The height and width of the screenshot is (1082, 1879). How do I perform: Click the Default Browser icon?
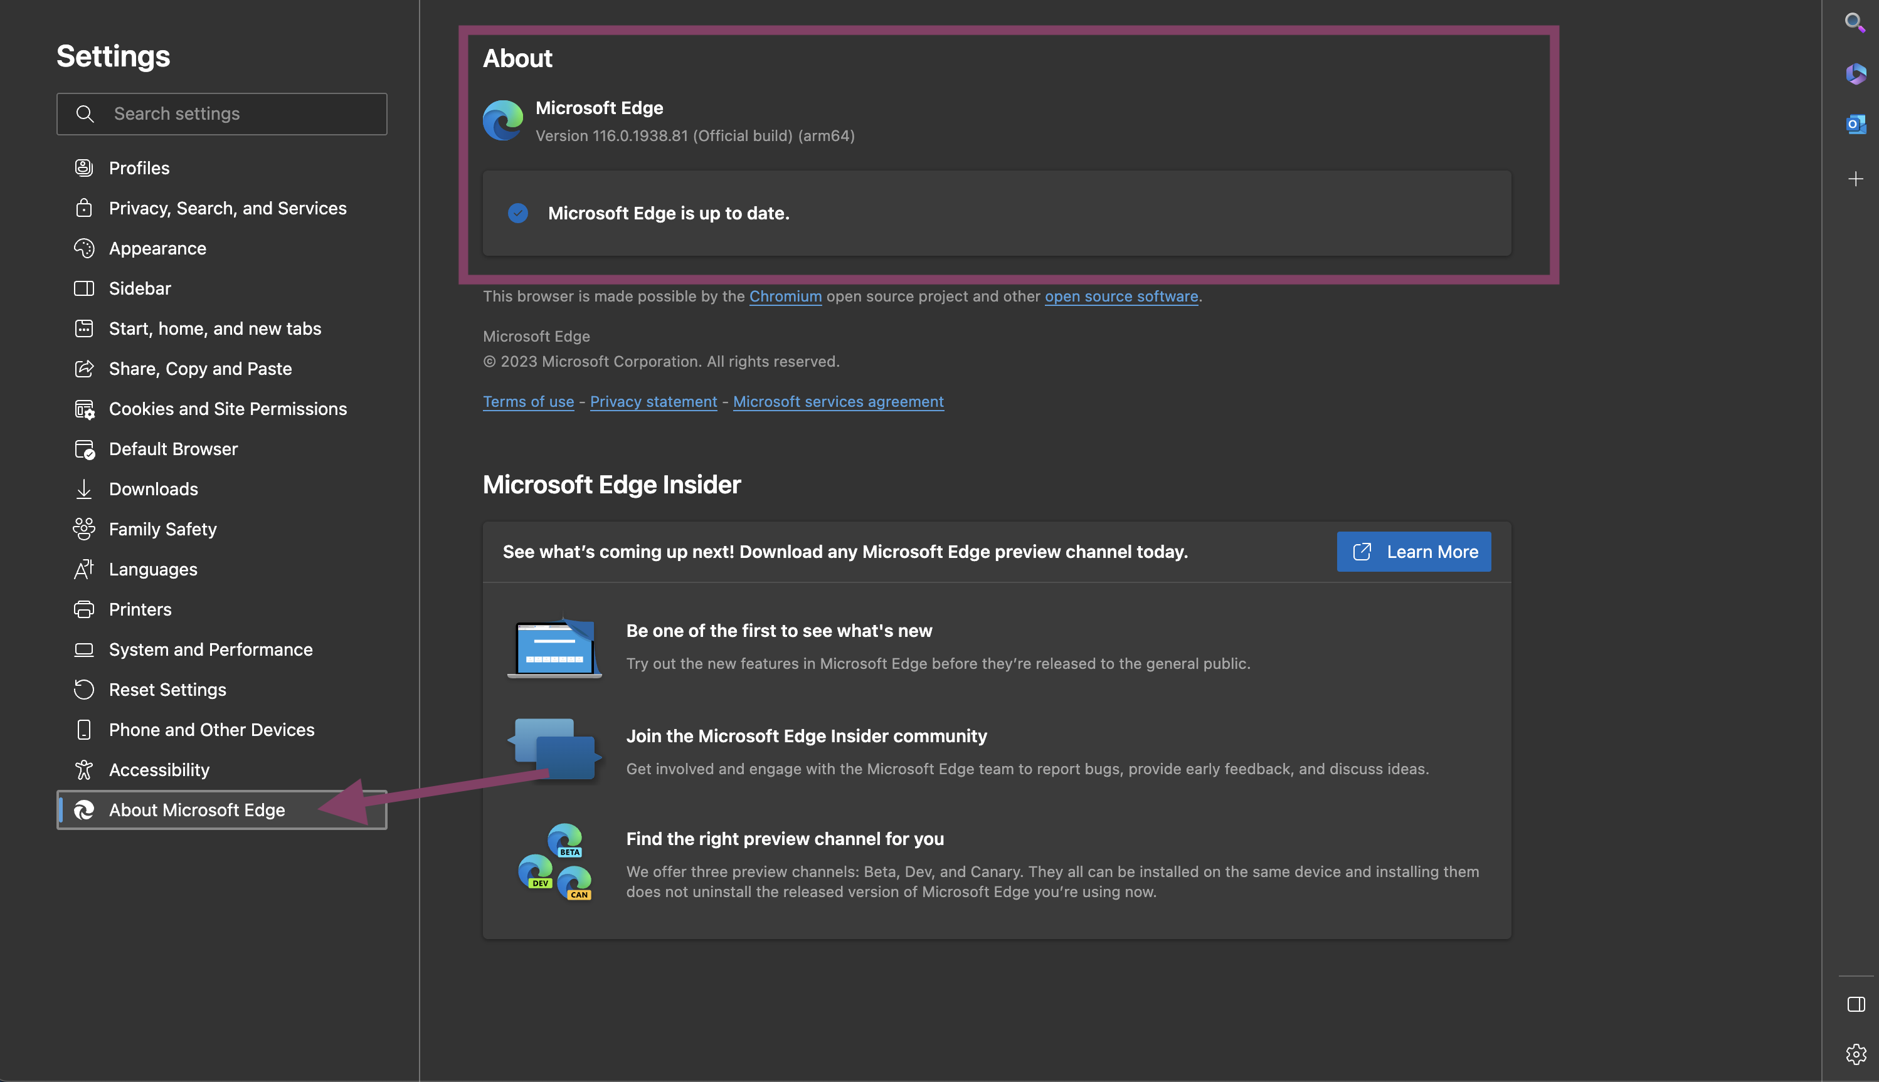pos(84,449)
